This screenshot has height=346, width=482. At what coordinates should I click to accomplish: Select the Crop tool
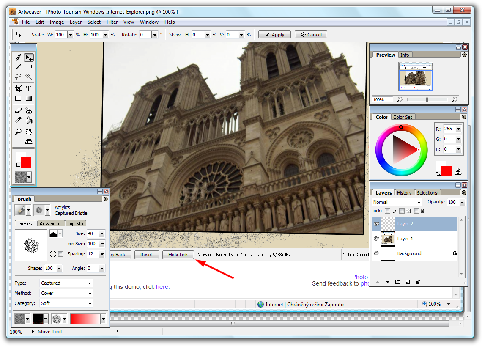coord(19,88)
